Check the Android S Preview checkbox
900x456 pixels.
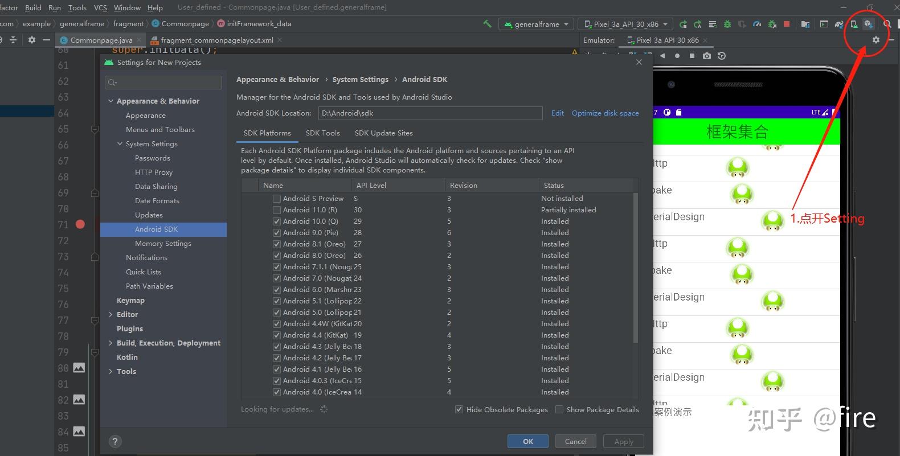pyautogui.click(x=277, y=199)
